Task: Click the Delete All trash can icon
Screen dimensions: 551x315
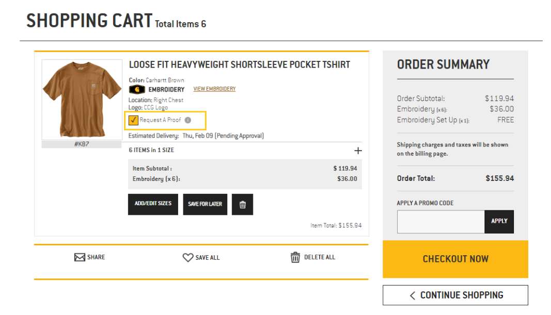Action: [295, 257]
